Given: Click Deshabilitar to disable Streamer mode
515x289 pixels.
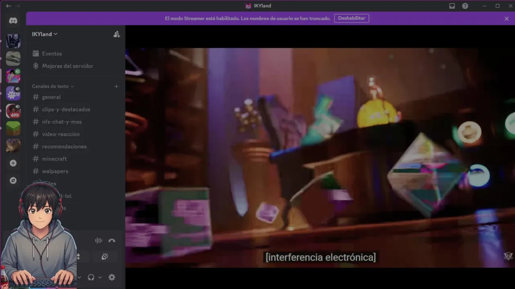Looking at the screenshot, I should point(352,18).
